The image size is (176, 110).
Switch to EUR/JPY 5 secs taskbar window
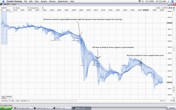82,108
